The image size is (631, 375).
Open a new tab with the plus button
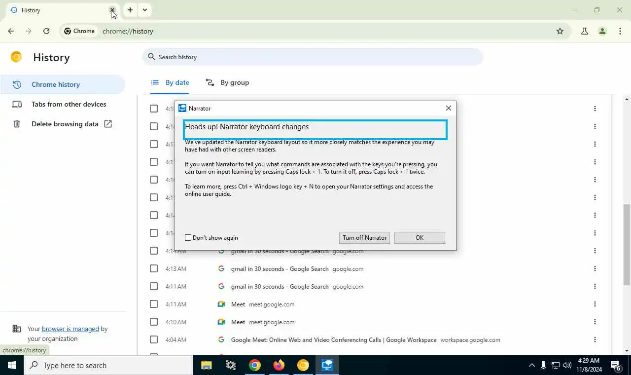[x=130, y=10]
